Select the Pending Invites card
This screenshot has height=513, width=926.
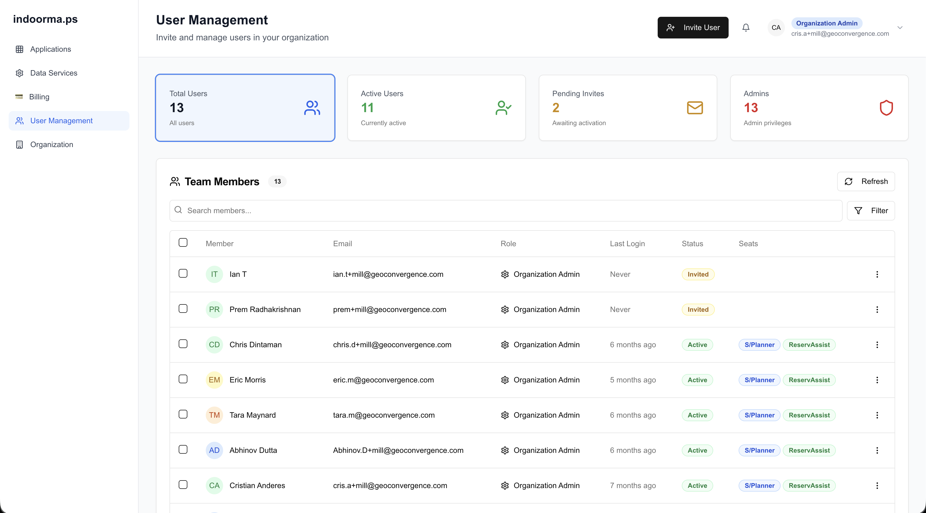(628, 108)
